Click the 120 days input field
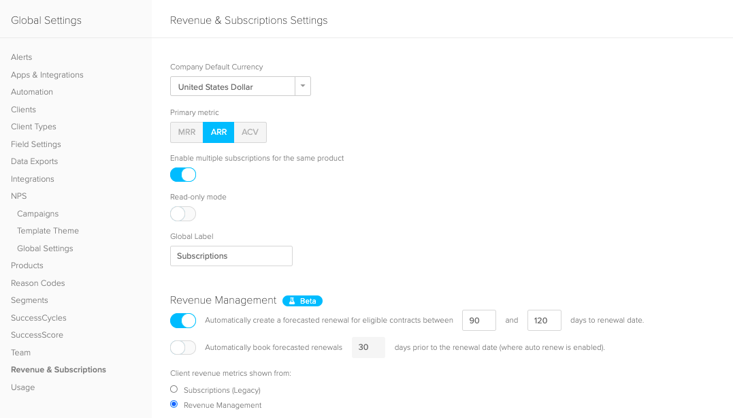Image resolution: width=733 pixels, height=418 pixels. tap(544, 320)
